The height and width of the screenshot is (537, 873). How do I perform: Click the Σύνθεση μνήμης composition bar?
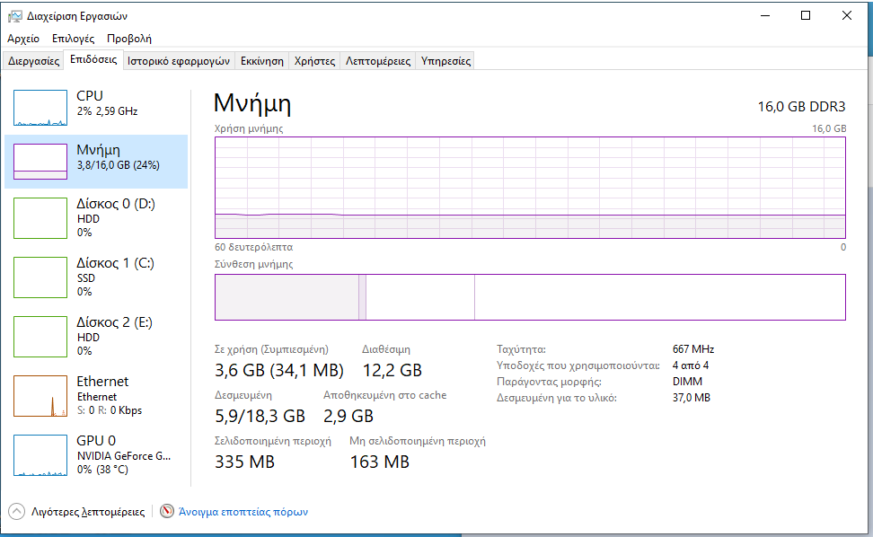(x=530, y=297)
